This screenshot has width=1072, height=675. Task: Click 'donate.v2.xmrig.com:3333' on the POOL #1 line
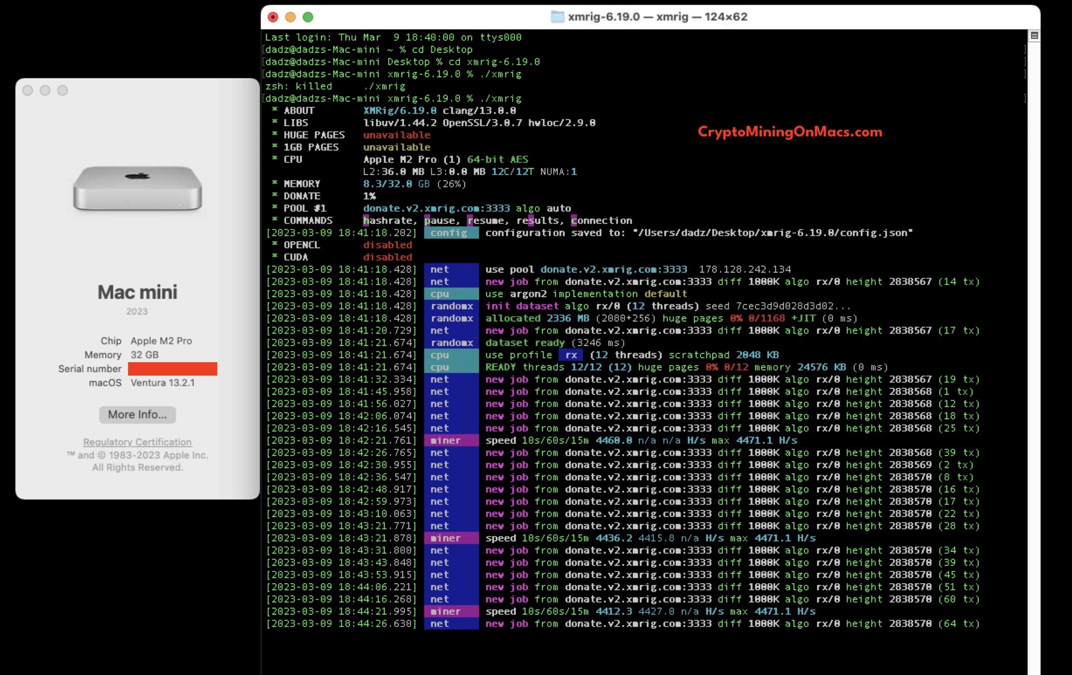(x=436, y=208)
